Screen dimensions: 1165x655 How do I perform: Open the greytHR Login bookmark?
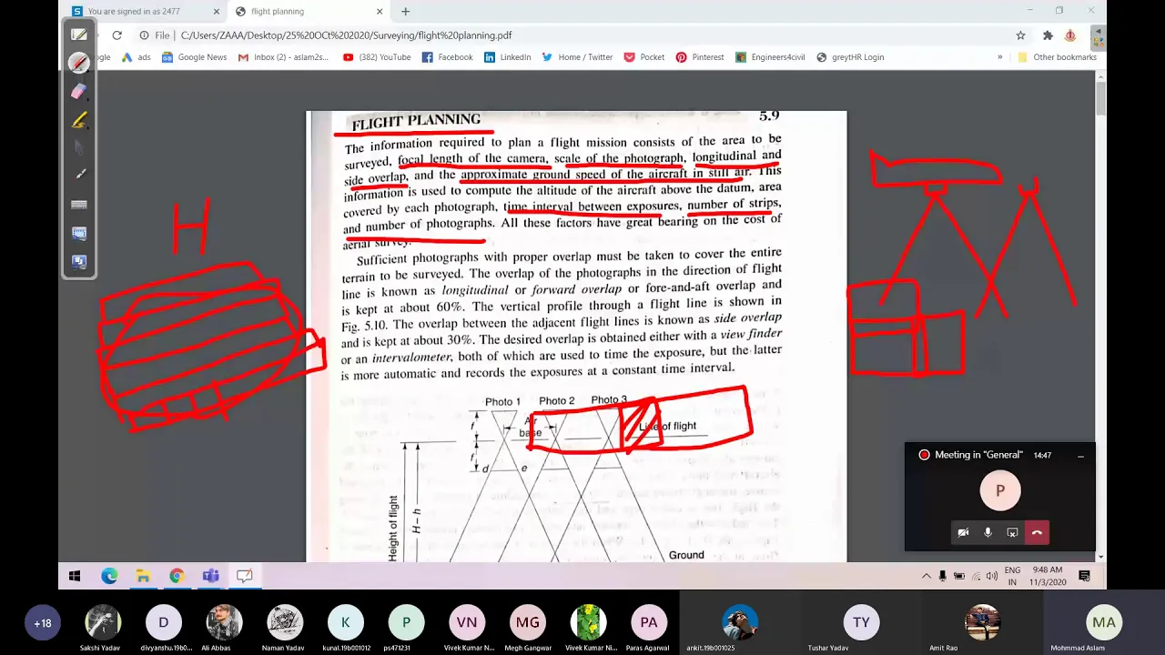click(851, 57)
